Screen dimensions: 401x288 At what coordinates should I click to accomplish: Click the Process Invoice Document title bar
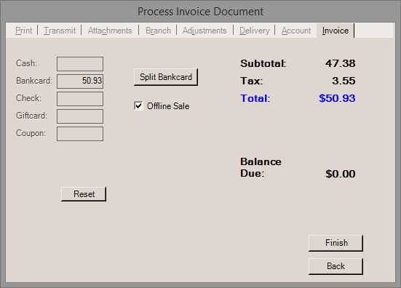click(x=201, y=12)
